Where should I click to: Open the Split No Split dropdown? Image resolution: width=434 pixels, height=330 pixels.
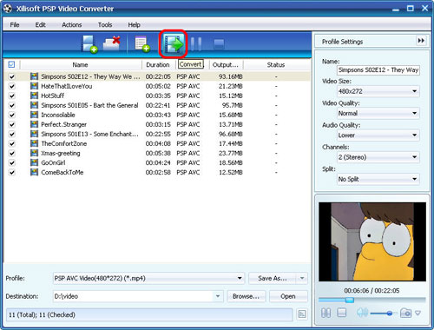[x=378, y=179]
